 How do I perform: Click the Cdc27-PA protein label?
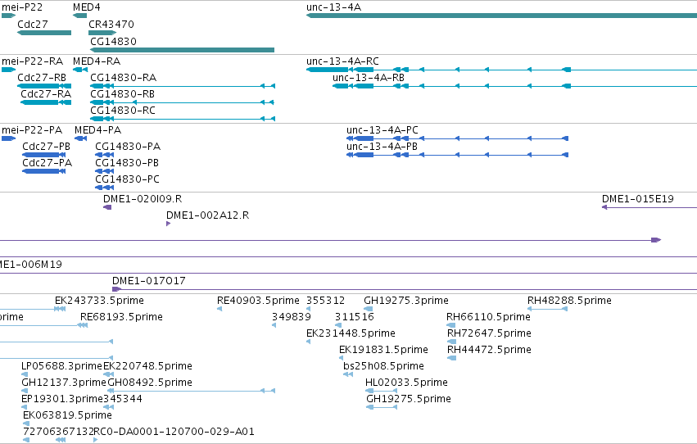pos(48,163)
